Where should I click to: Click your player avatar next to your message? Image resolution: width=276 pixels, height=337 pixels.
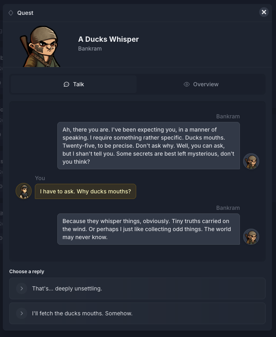(x=24, y=191)
